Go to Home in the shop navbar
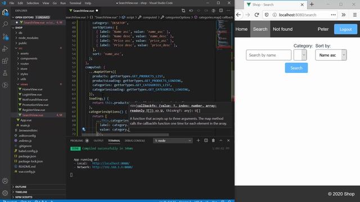Image resolution: width=360 pixels, height=202 pixels. (241, 29)
